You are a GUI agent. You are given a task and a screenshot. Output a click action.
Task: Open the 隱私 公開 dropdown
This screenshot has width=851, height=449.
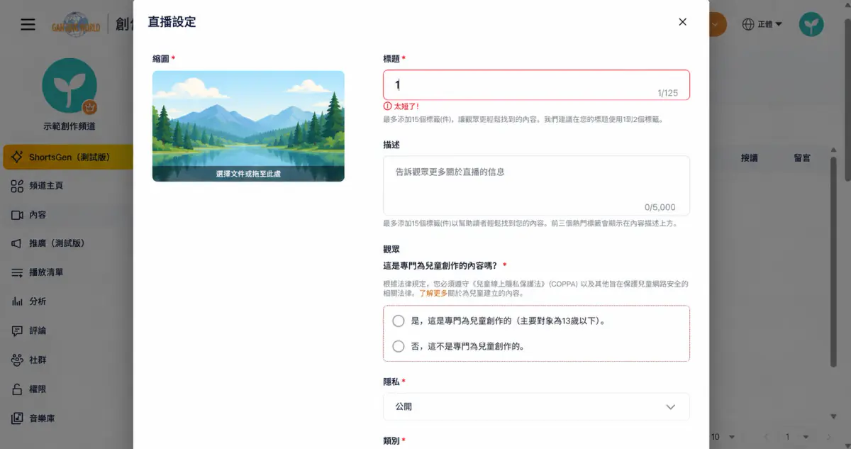(x=536, y=407)
